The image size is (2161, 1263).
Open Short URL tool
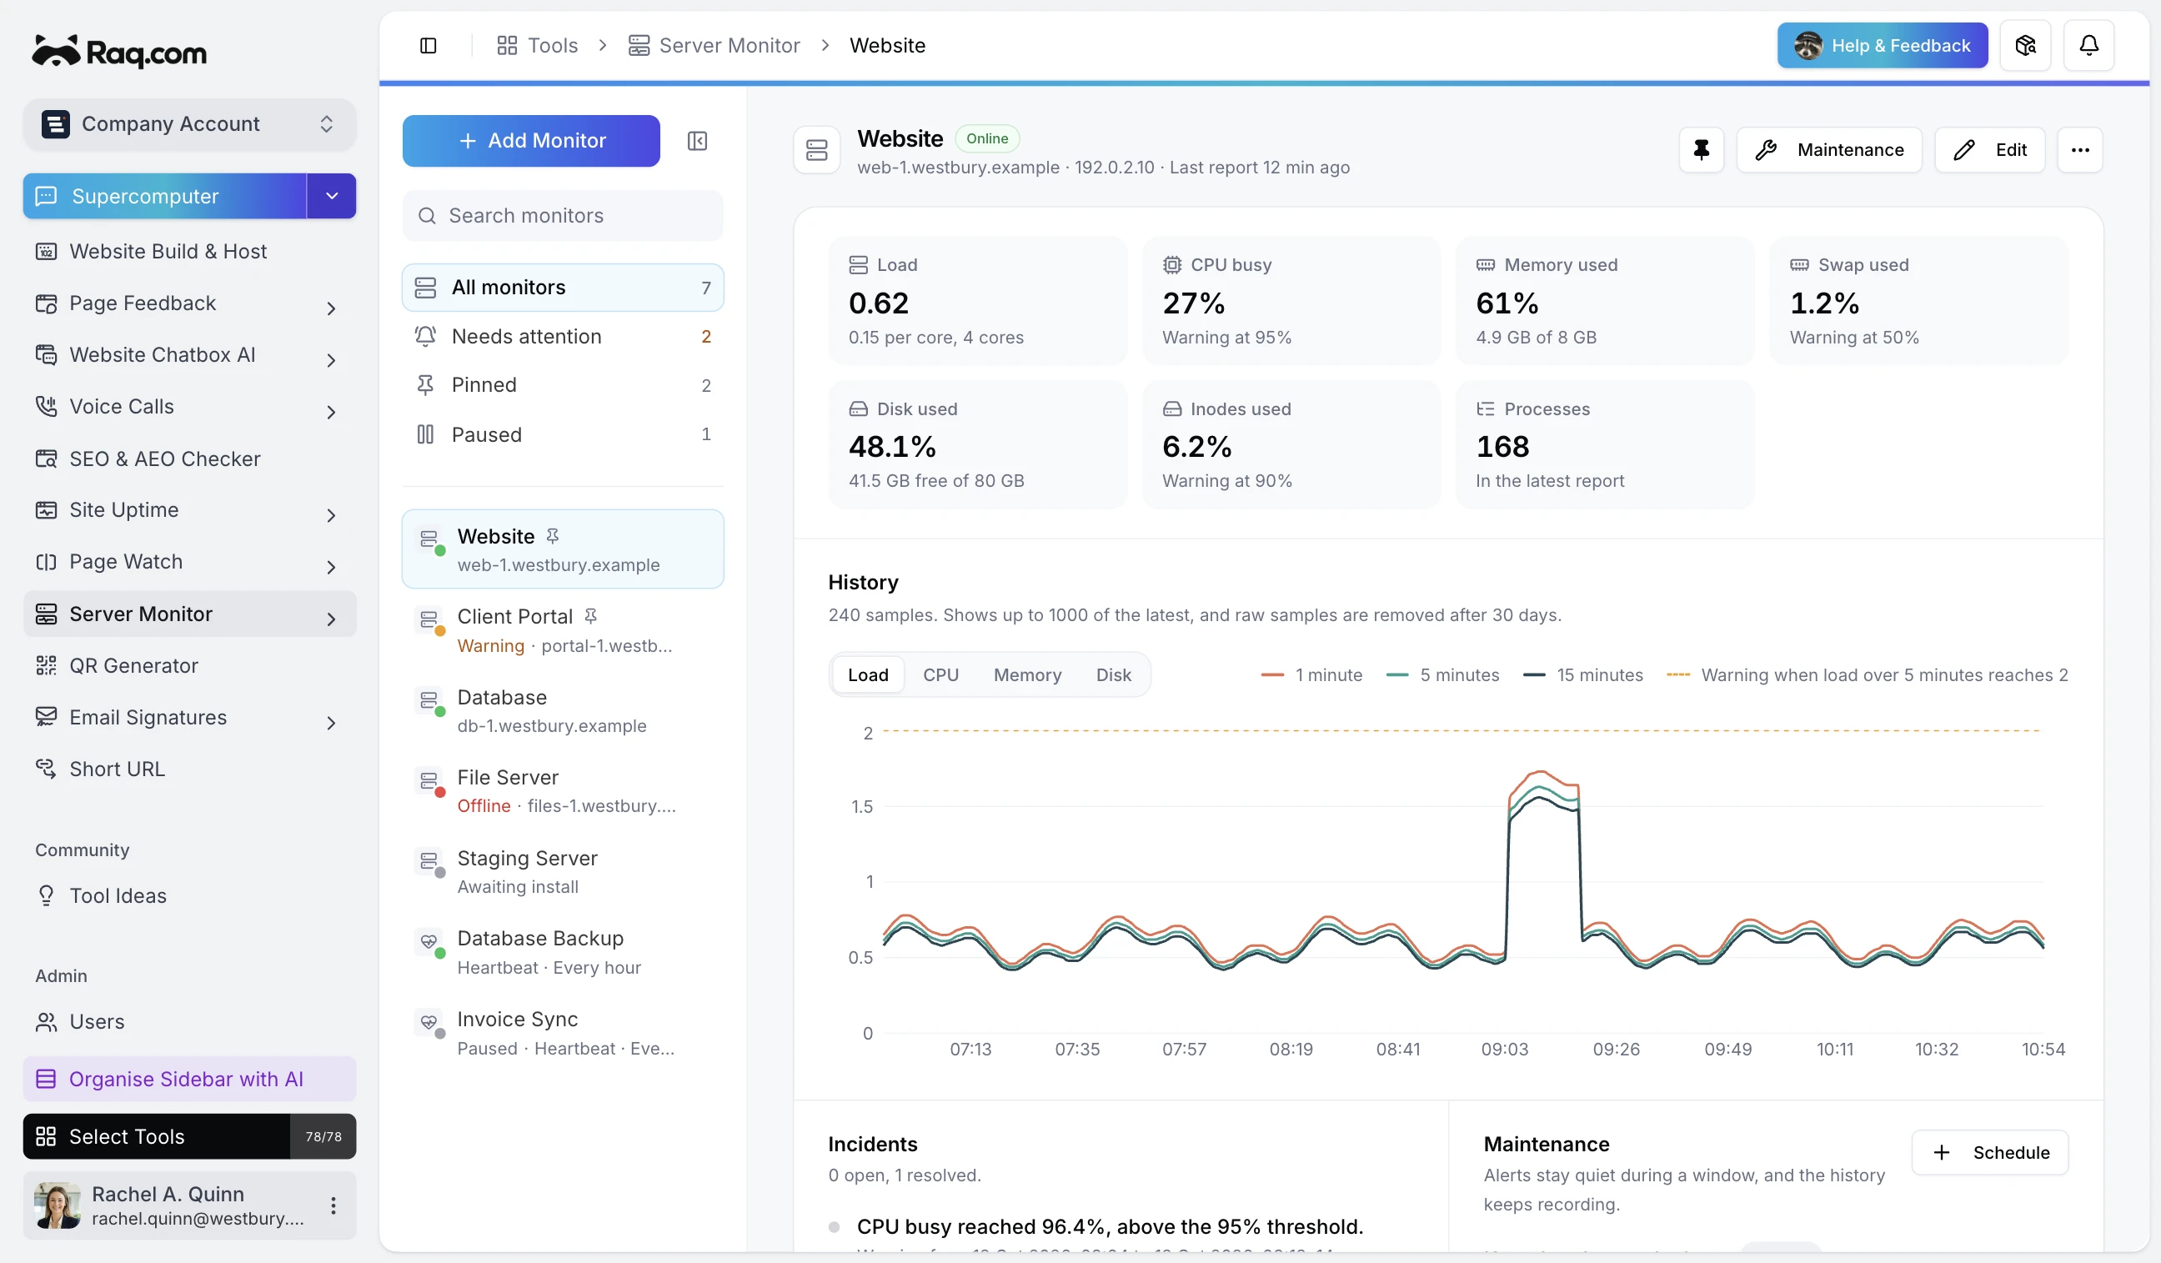pyautogui.click(x=189, y=769)
